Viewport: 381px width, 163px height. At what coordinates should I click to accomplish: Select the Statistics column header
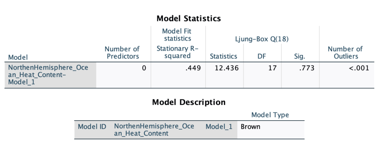pyautogui.click(x=224, y=56)
